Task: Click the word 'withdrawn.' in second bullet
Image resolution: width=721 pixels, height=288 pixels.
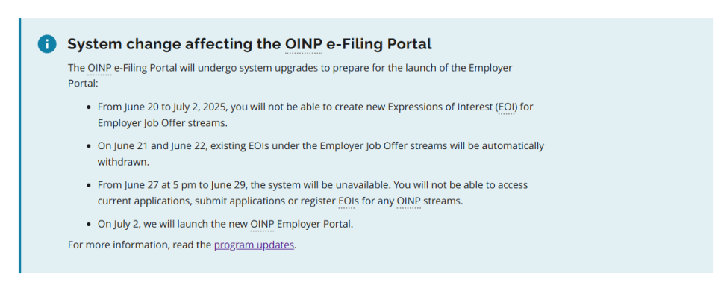Action: pyautogui.click(x=123, y=162)
